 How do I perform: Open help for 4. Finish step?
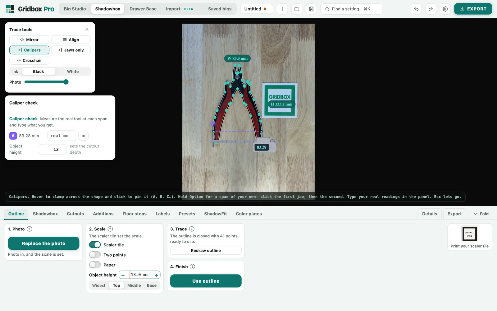tap(192, 267)
